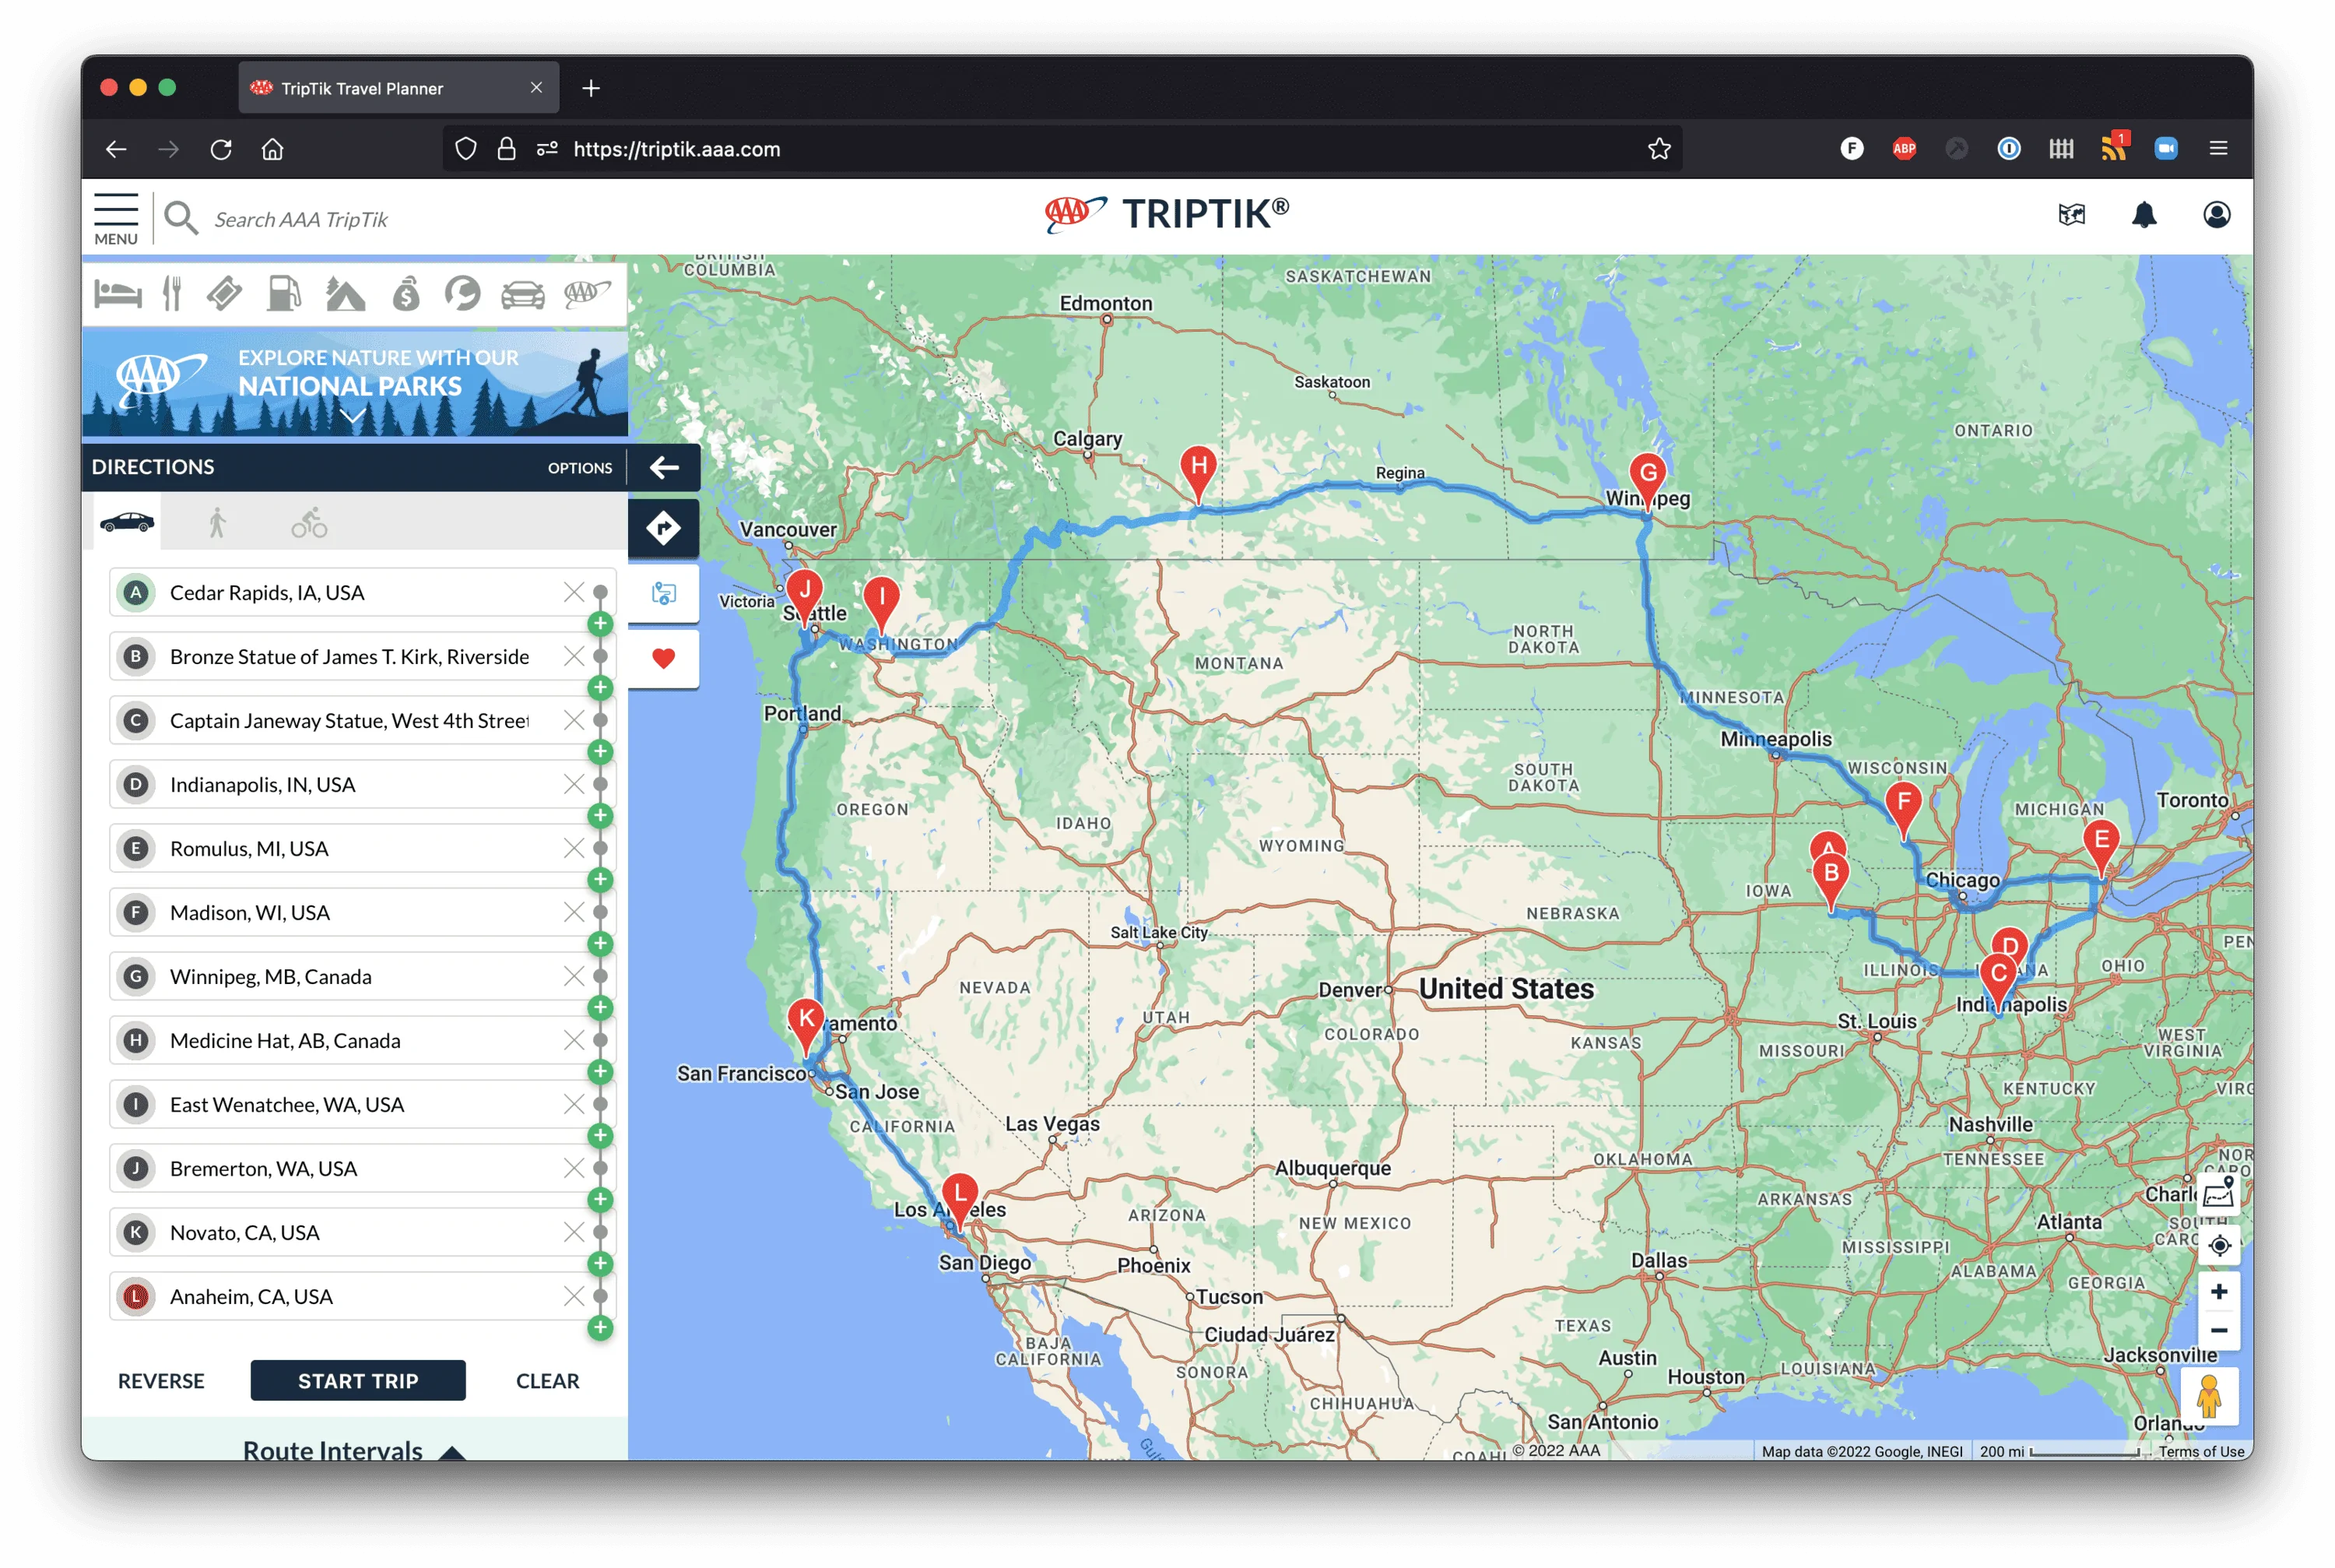This screenshot has height=1568, width=2335.
Task: Click the Adblock Plus extension icon
Action: click(x=1904, y=149)
